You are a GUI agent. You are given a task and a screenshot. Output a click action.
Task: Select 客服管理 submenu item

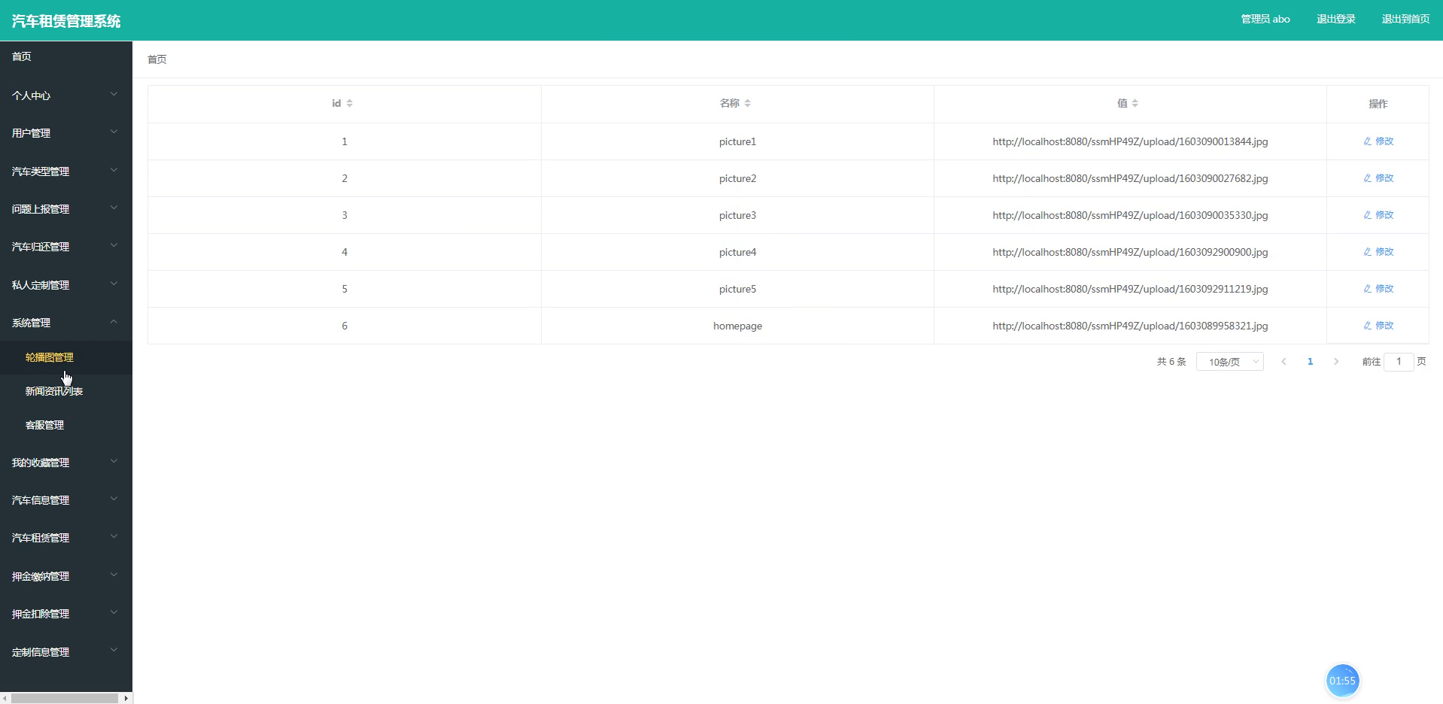click(x=66, y=425)
